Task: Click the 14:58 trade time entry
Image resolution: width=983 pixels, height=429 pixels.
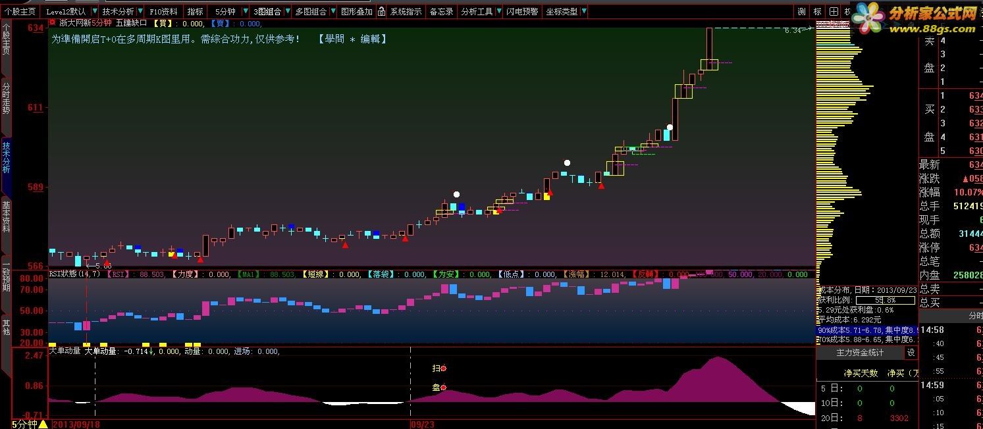Action: (x=932, y=330)
